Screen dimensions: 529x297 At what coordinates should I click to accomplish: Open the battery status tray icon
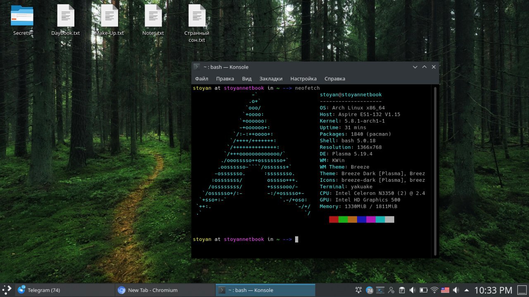pyautogui.click(x=423, y=290)
